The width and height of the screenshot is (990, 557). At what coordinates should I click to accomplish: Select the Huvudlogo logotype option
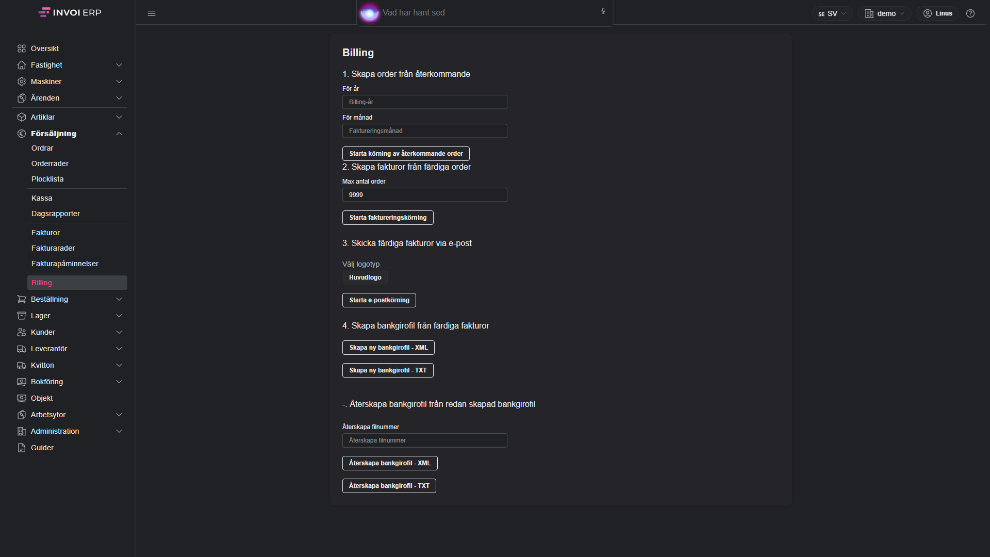point(365,277)
